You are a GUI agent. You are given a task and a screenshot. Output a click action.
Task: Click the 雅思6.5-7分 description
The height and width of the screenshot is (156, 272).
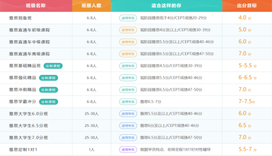click(151, 102)
